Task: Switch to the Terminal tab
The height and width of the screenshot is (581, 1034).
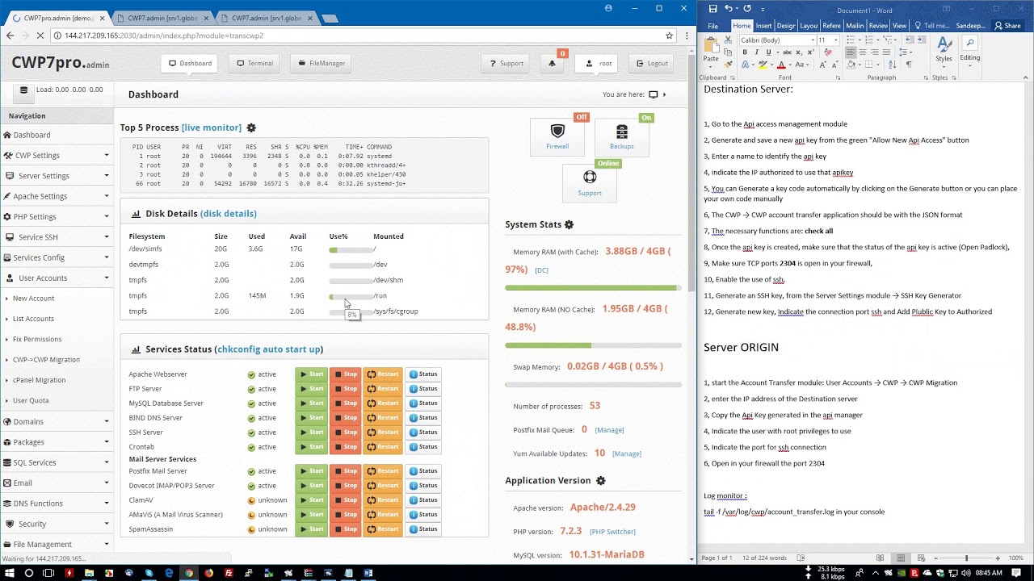Action: click(x=254, y=64)
